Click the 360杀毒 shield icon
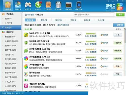Viewport: 126px width, 95px height. coord(26,43)
